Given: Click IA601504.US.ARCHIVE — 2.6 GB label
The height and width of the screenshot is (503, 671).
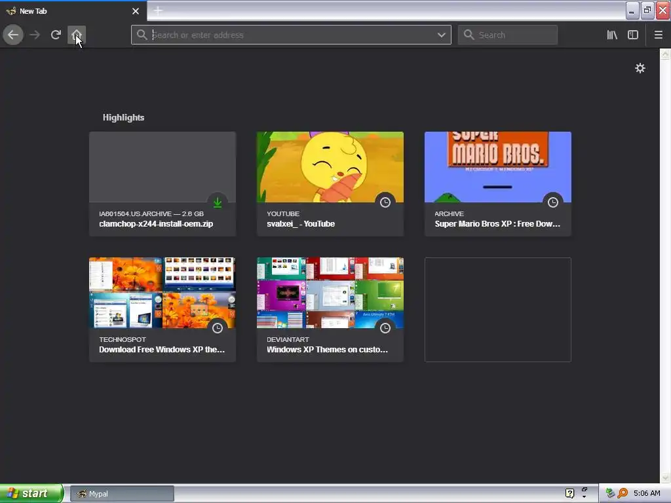Looking at the screenshot, I should coord(151,214).
